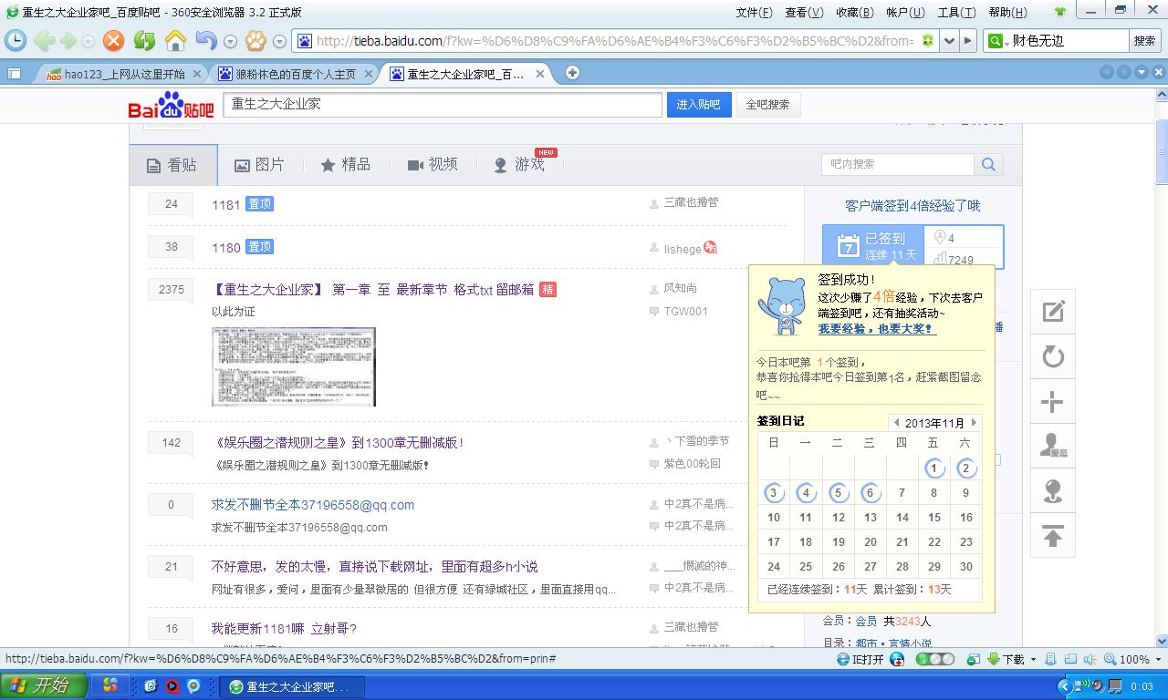Close the hao123 browser tab

pyautogui.click(x=197, y=74)
